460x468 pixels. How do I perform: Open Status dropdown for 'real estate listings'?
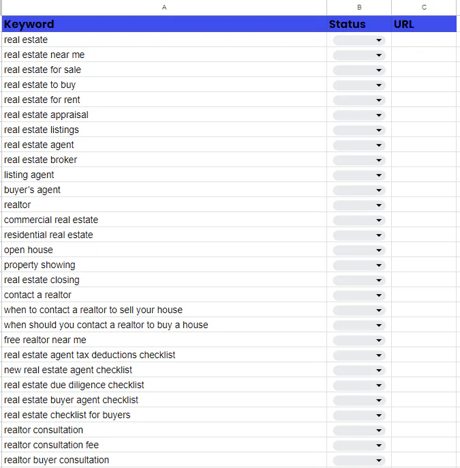(359, 130)
